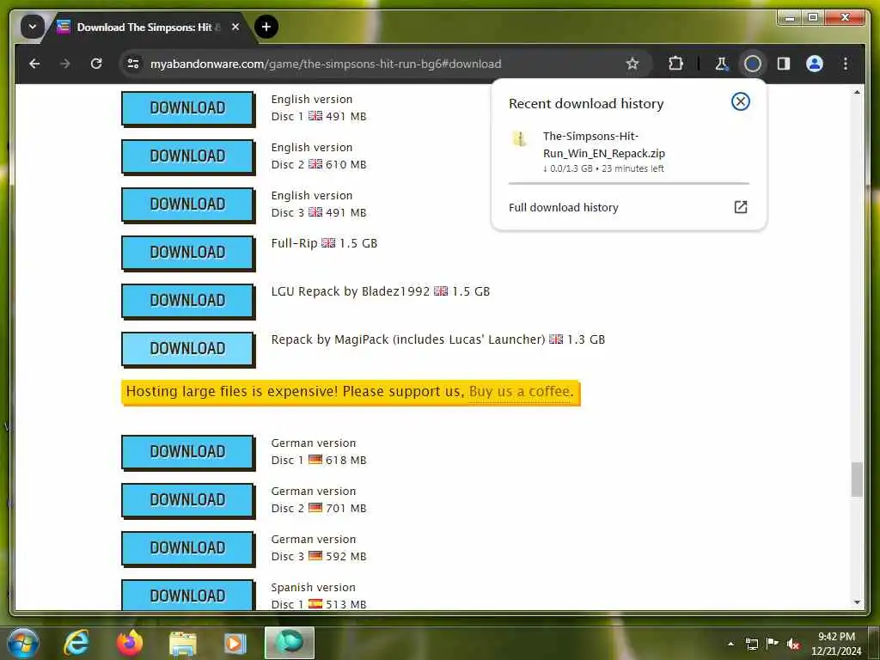Viewport: 880px width, 660px height.
Task: Download Repack by MagiPack
Action: (187, 349)
